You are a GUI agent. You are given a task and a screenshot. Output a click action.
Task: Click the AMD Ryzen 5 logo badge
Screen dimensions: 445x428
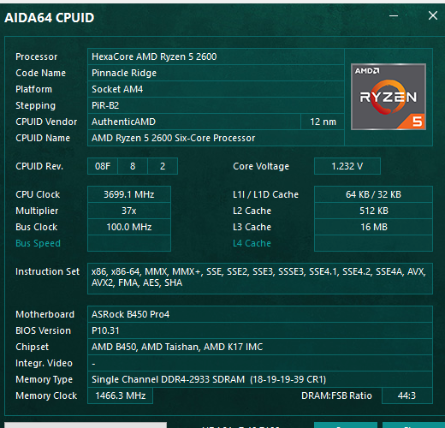click(389, 97)
